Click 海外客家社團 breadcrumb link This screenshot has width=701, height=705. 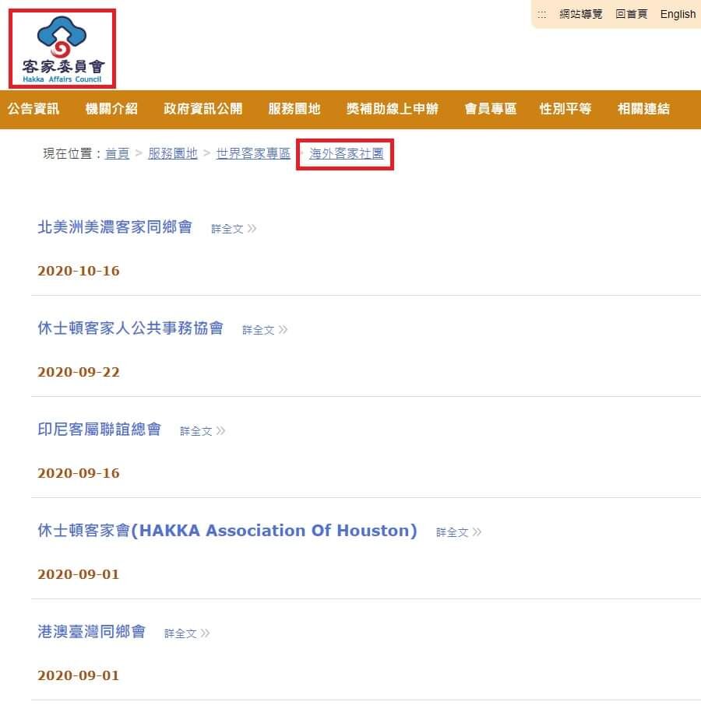[346, 154]
